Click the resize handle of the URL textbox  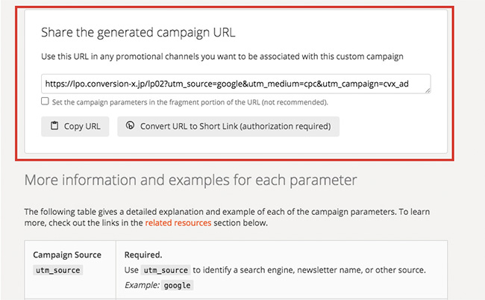coord(428,91)
